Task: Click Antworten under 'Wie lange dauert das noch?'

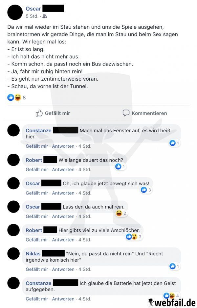Action: 63,169
